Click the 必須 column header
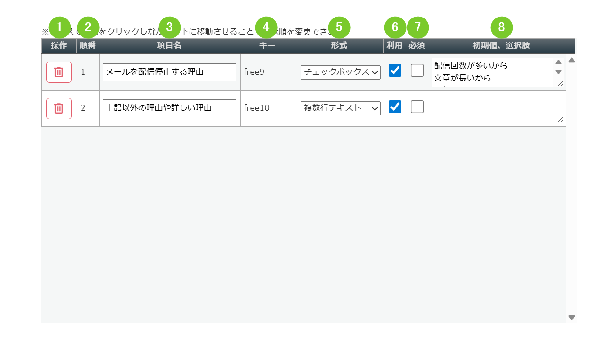 [x=417, y=46]
